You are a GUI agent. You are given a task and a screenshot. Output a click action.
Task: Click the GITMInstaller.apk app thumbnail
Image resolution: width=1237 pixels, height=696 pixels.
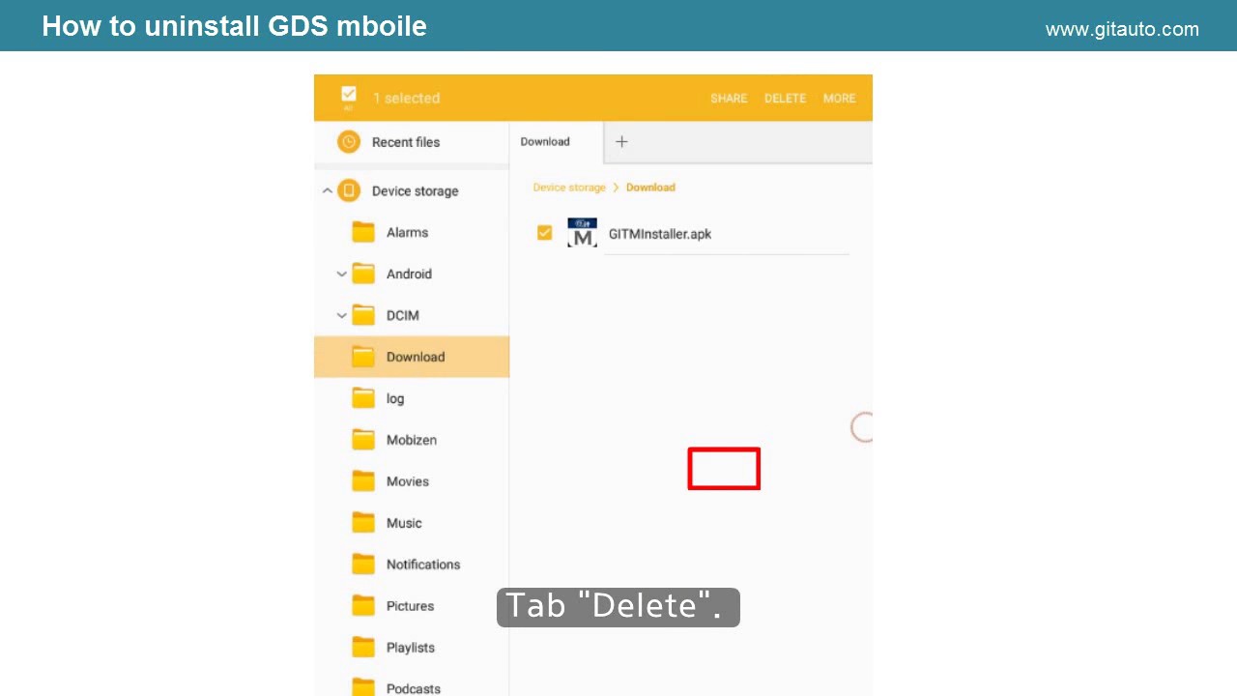click(x=582, y=233)
